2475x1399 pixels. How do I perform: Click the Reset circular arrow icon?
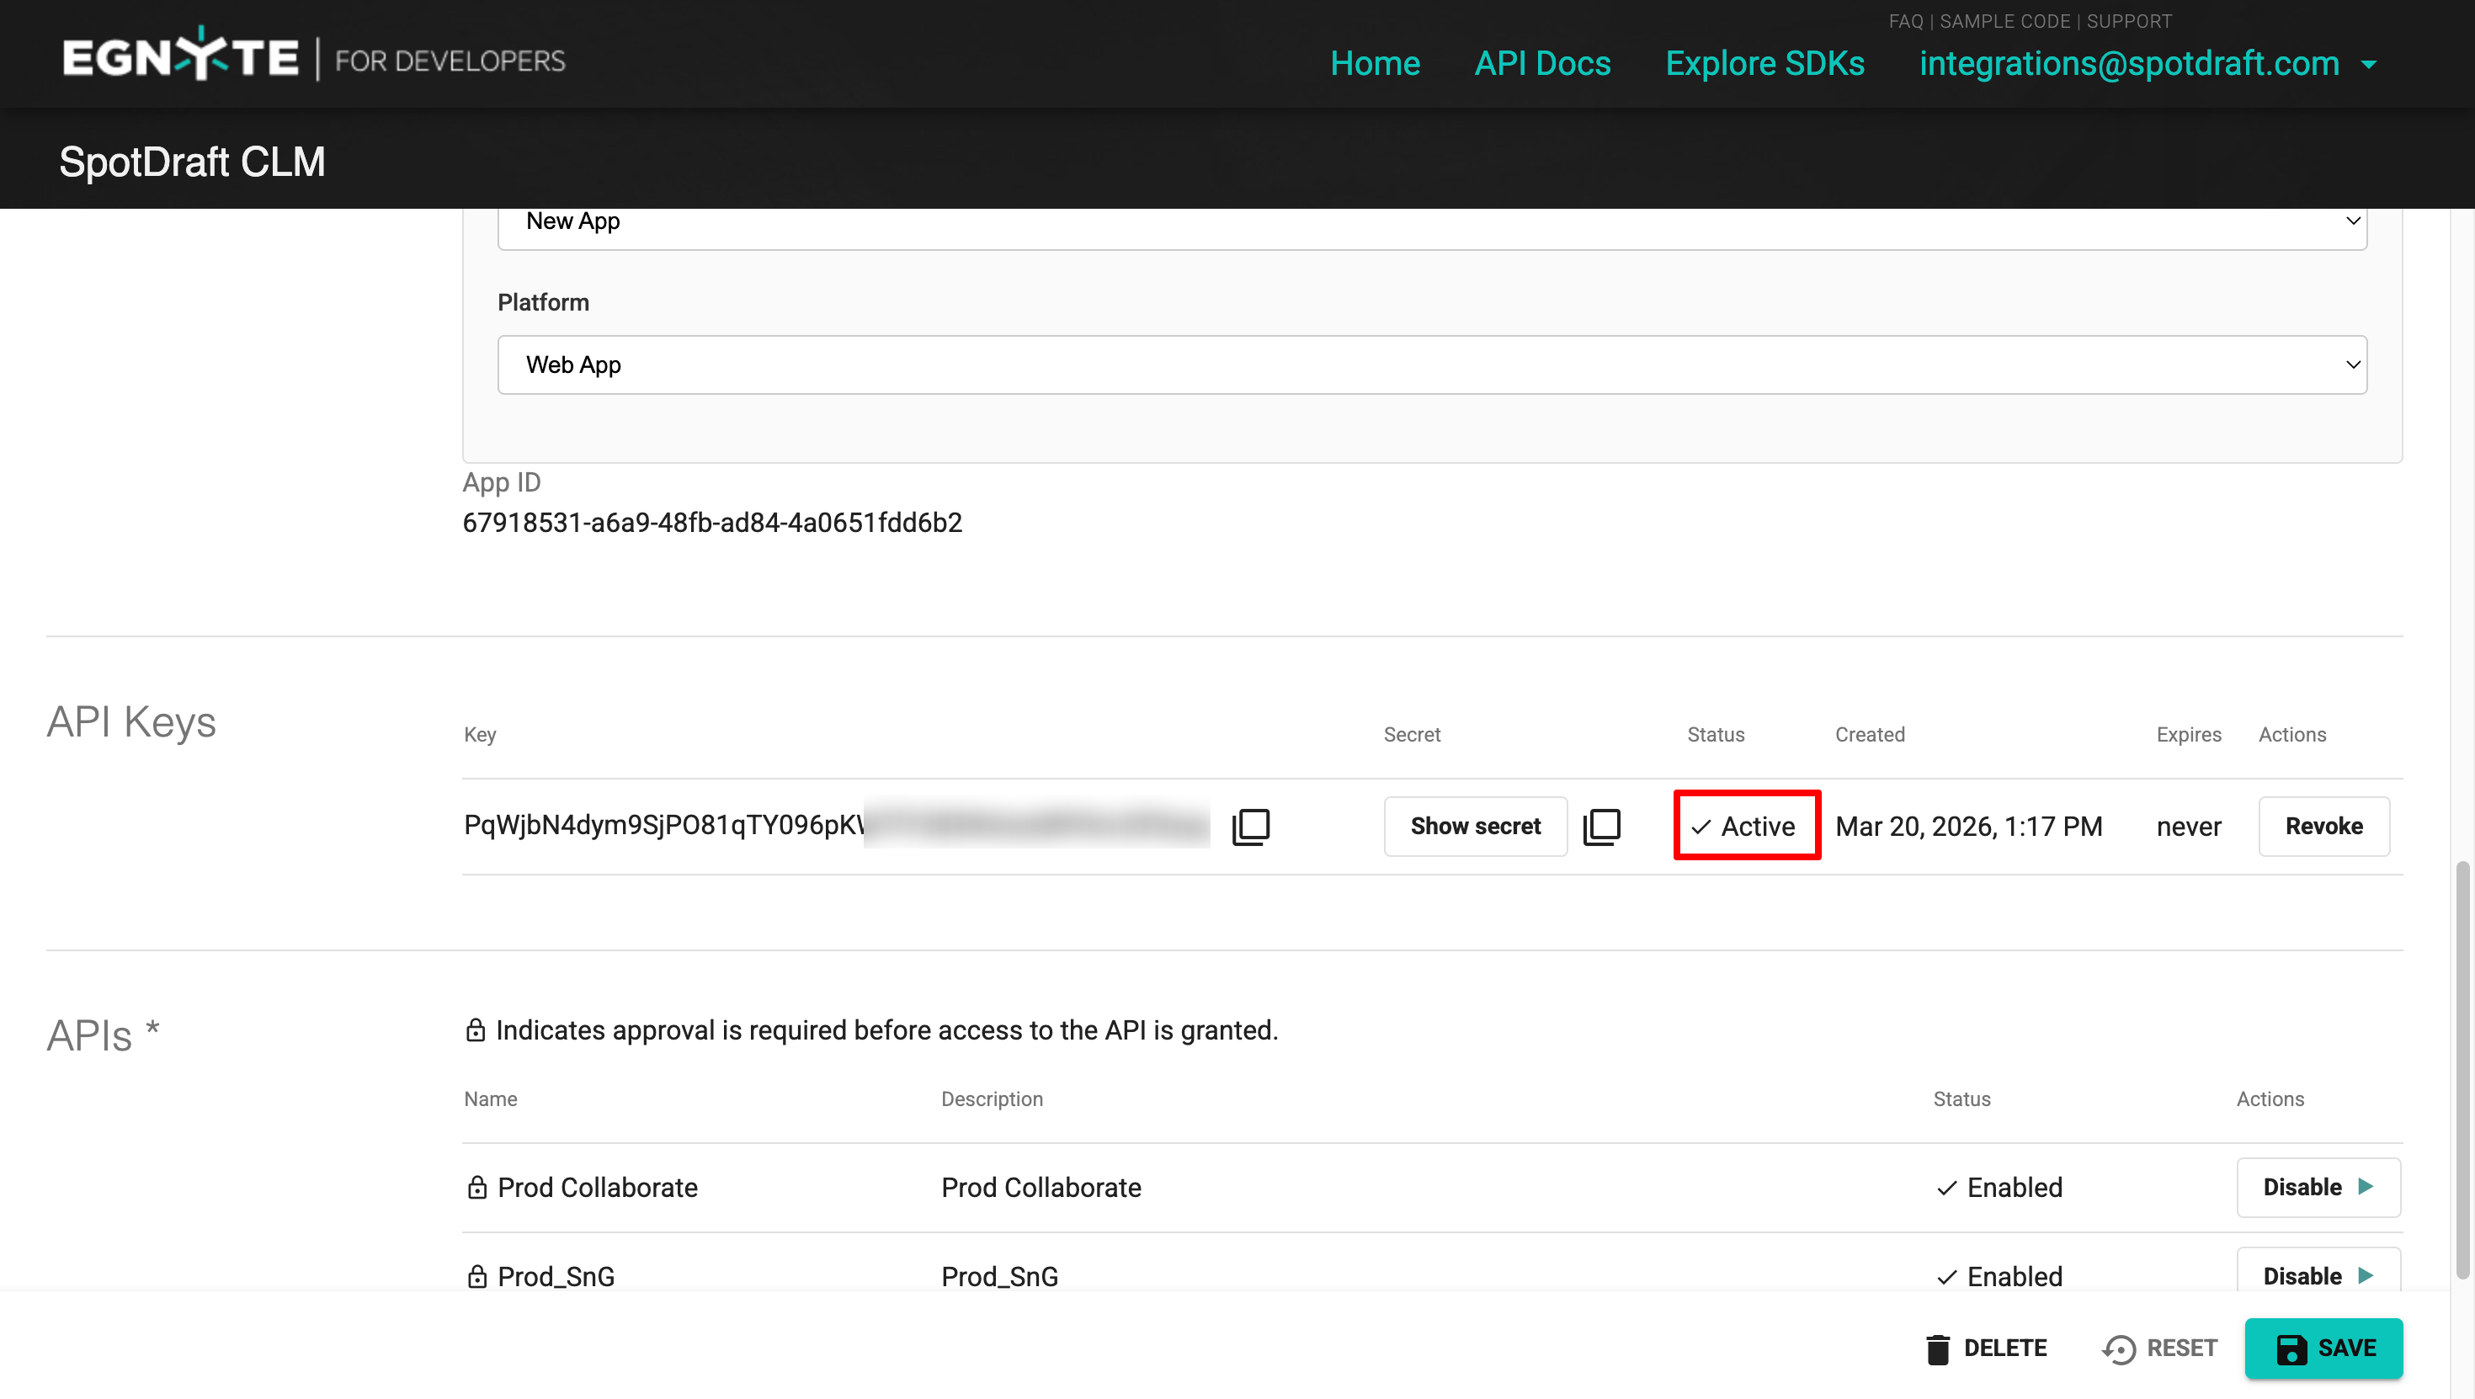coord(2119,1349)
